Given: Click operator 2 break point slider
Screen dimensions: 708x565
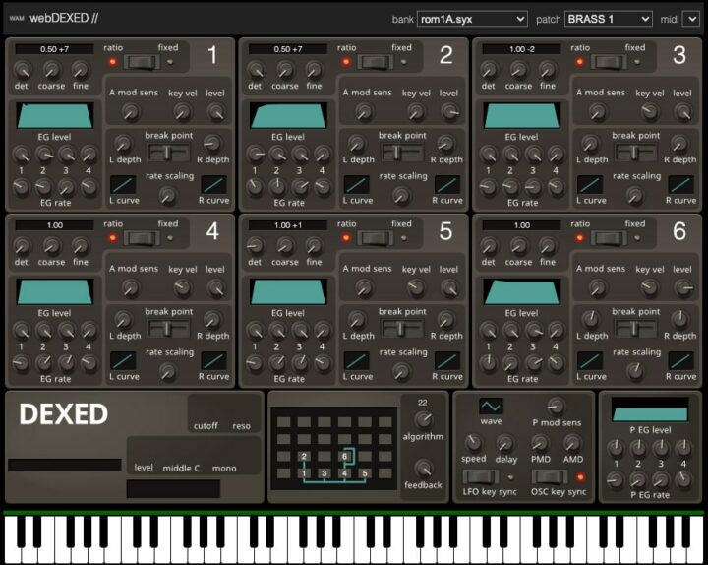Looking at the screenshot, I should (402, 152).
